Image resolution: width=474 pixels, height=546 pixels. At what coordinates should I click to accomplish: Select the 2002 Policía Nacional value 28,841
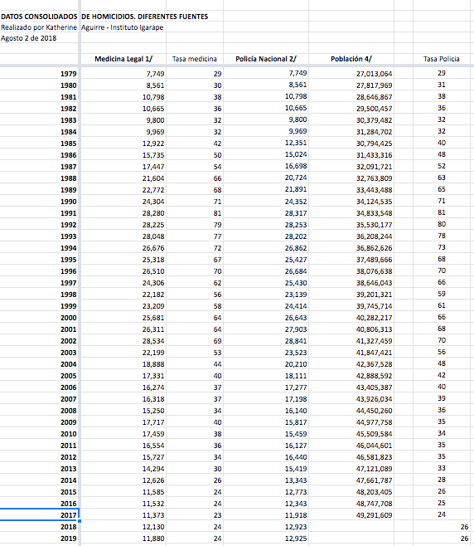click(296, 341)
